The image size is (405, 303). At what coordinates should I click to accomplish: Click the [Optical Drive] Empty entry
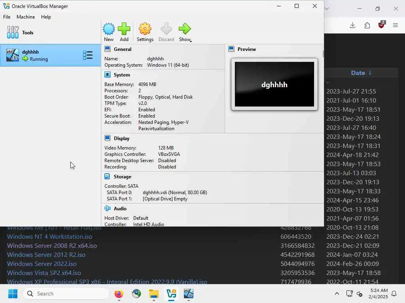(165, 199)
